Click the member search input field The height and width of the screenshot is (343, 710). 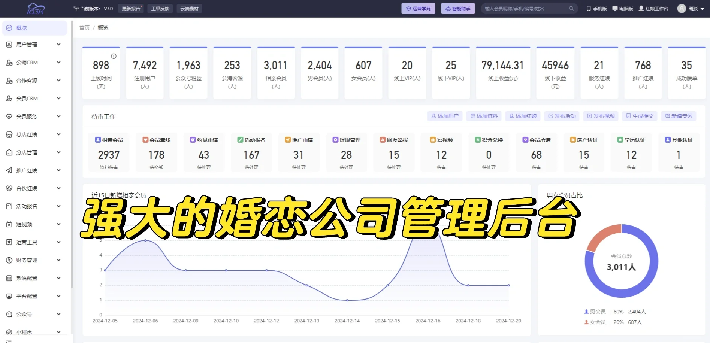[525, 8]
